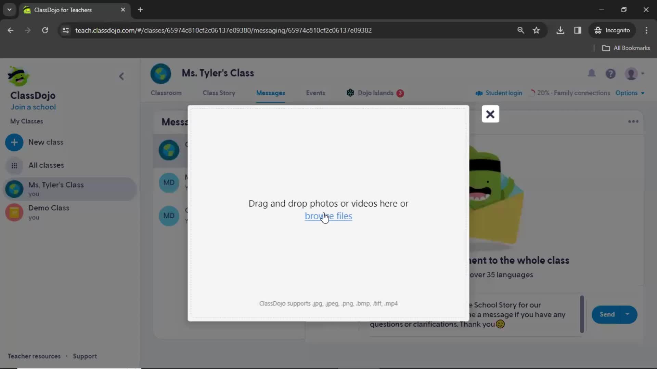Open browser downloads

560,30
